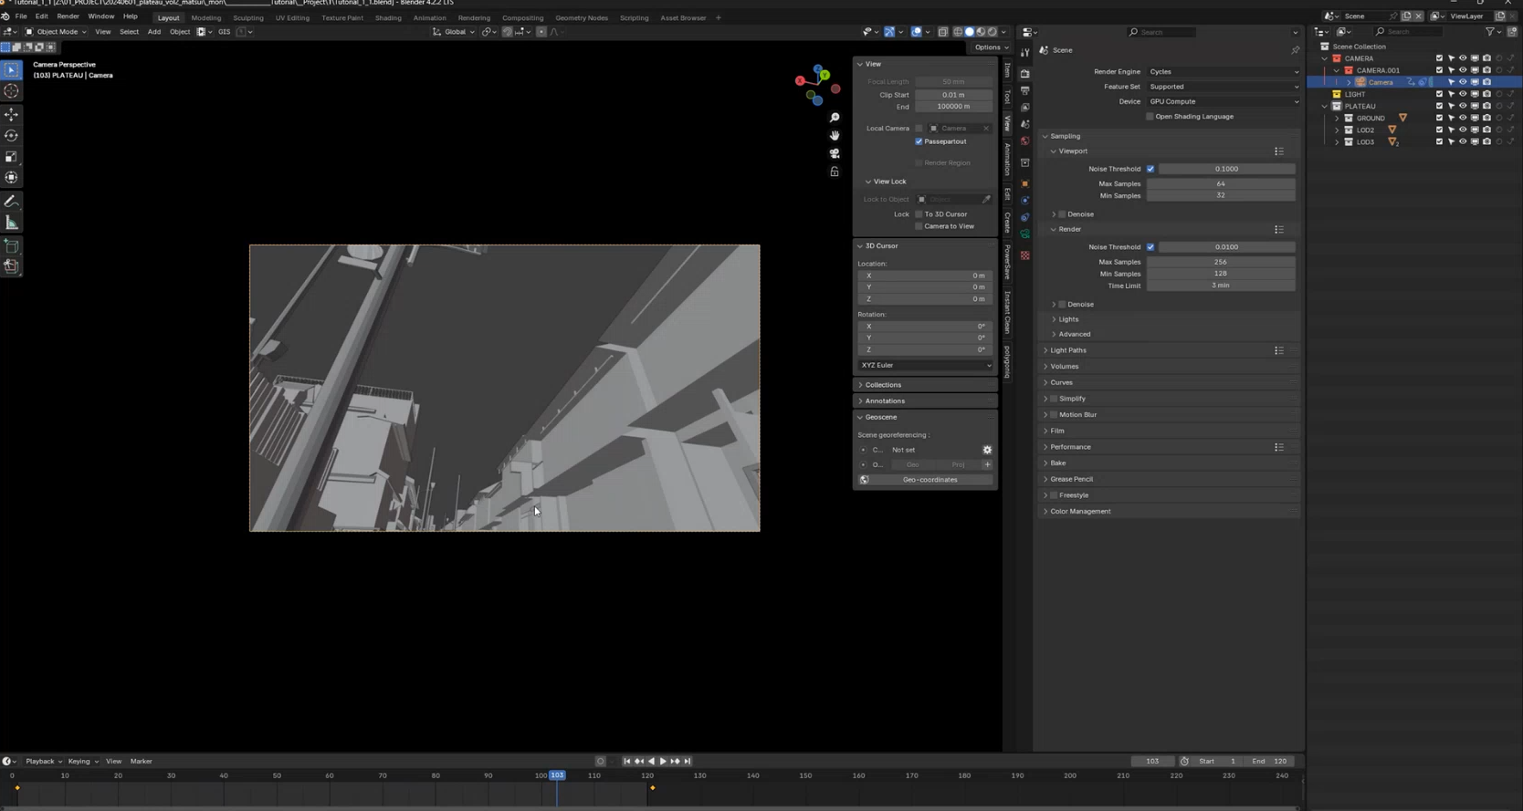Open the Playback popover in timeline
Screen dimensions: 1523x811
coord(43,761)
